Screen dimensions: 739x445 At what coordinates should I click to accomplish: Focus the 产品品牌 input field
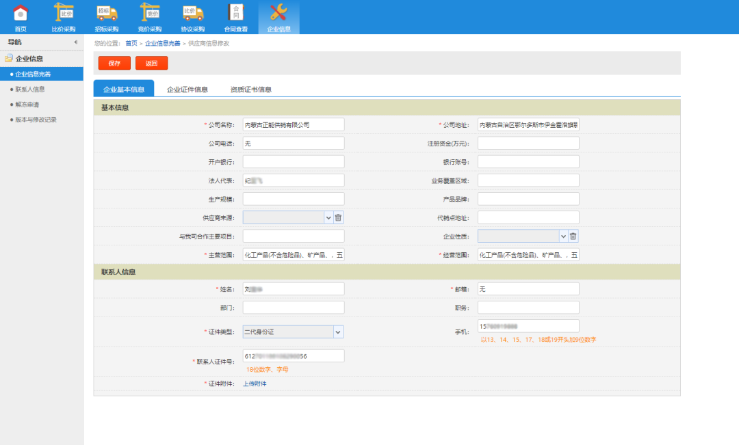pos(528,199)
